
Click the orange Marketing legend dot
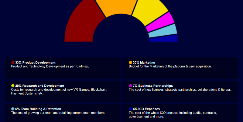tap(131, 63)
